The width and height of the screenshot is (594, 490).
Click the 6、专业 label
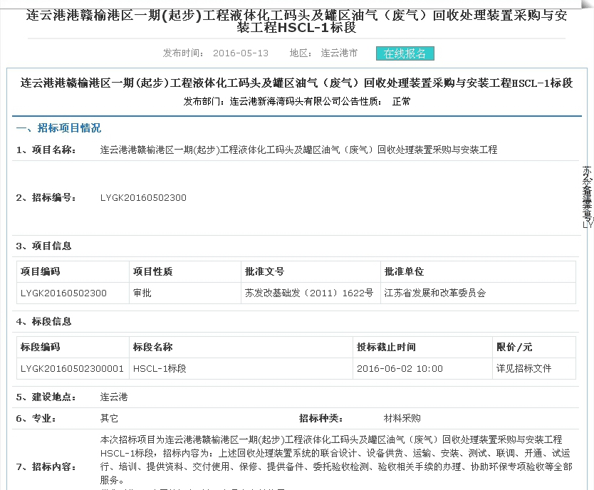point(36,419)
